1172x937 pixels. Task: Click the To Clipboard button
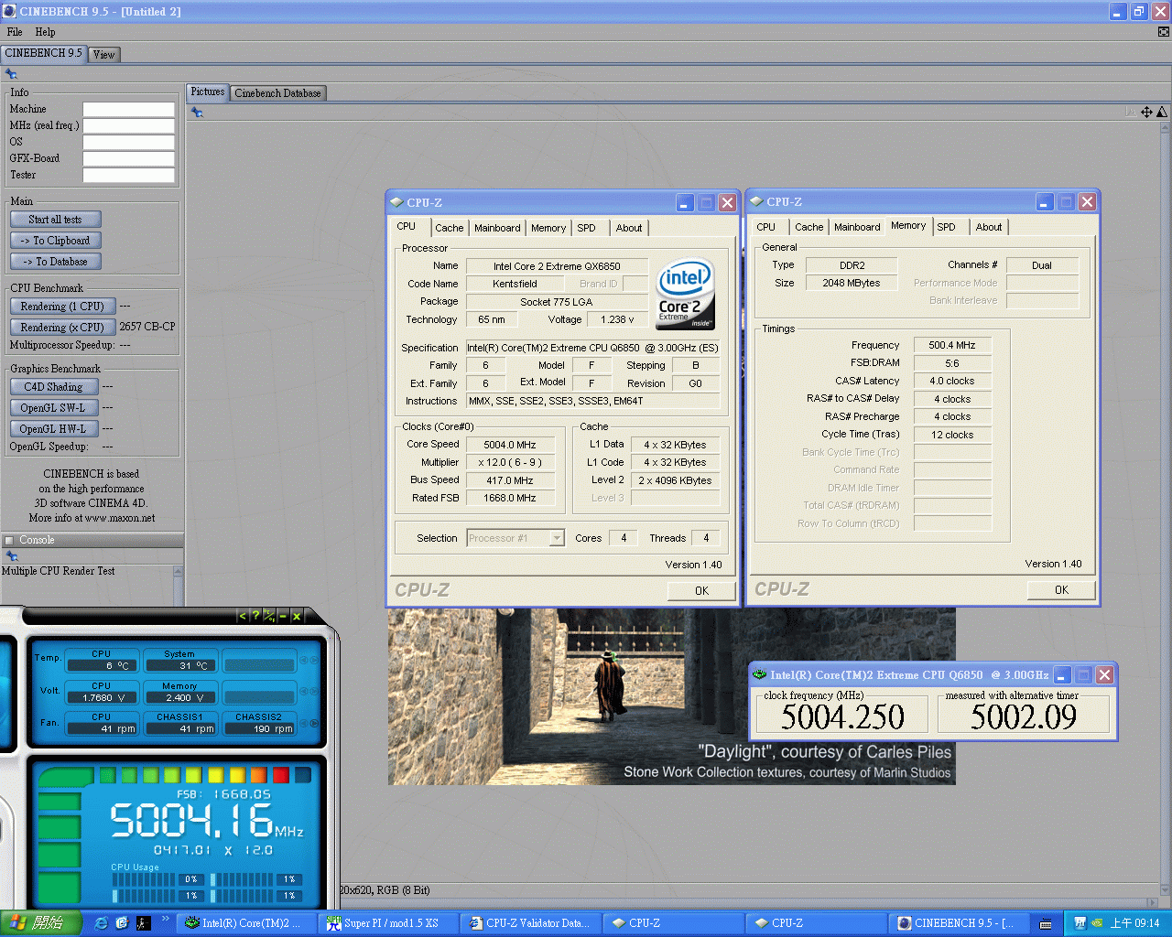click(55, 241)
